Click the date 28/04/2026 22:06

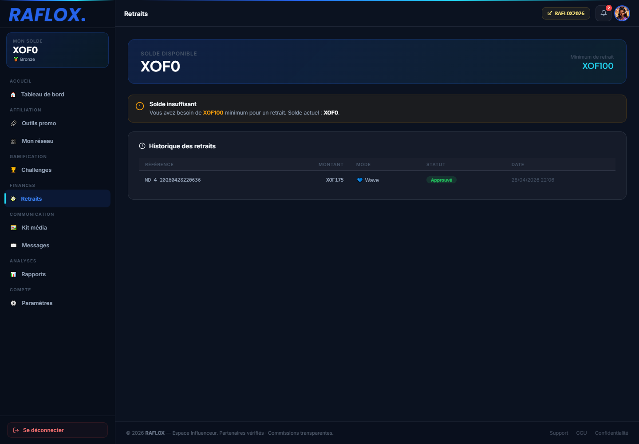[532, 180]
